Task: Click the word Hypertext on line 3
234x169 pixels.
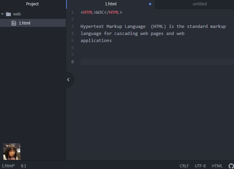Action: click(x=92, y=27)
